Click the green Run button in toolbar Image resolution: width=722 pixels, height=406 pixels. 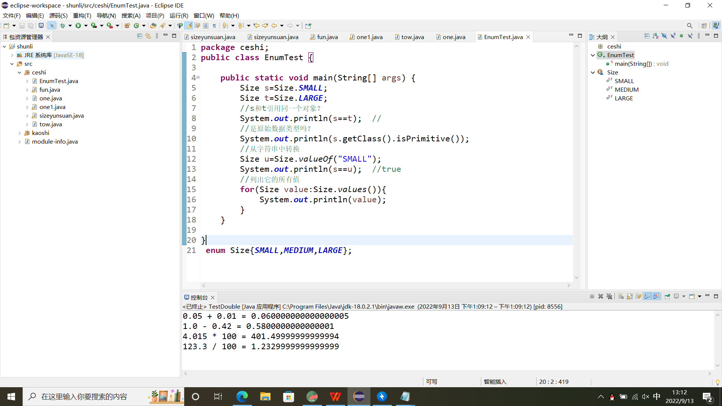coord(78,26)
